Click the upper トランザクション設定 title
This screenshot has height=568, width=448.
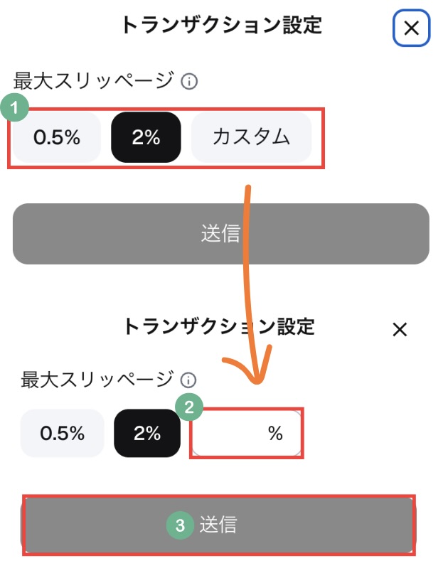[x=221, y=26]
